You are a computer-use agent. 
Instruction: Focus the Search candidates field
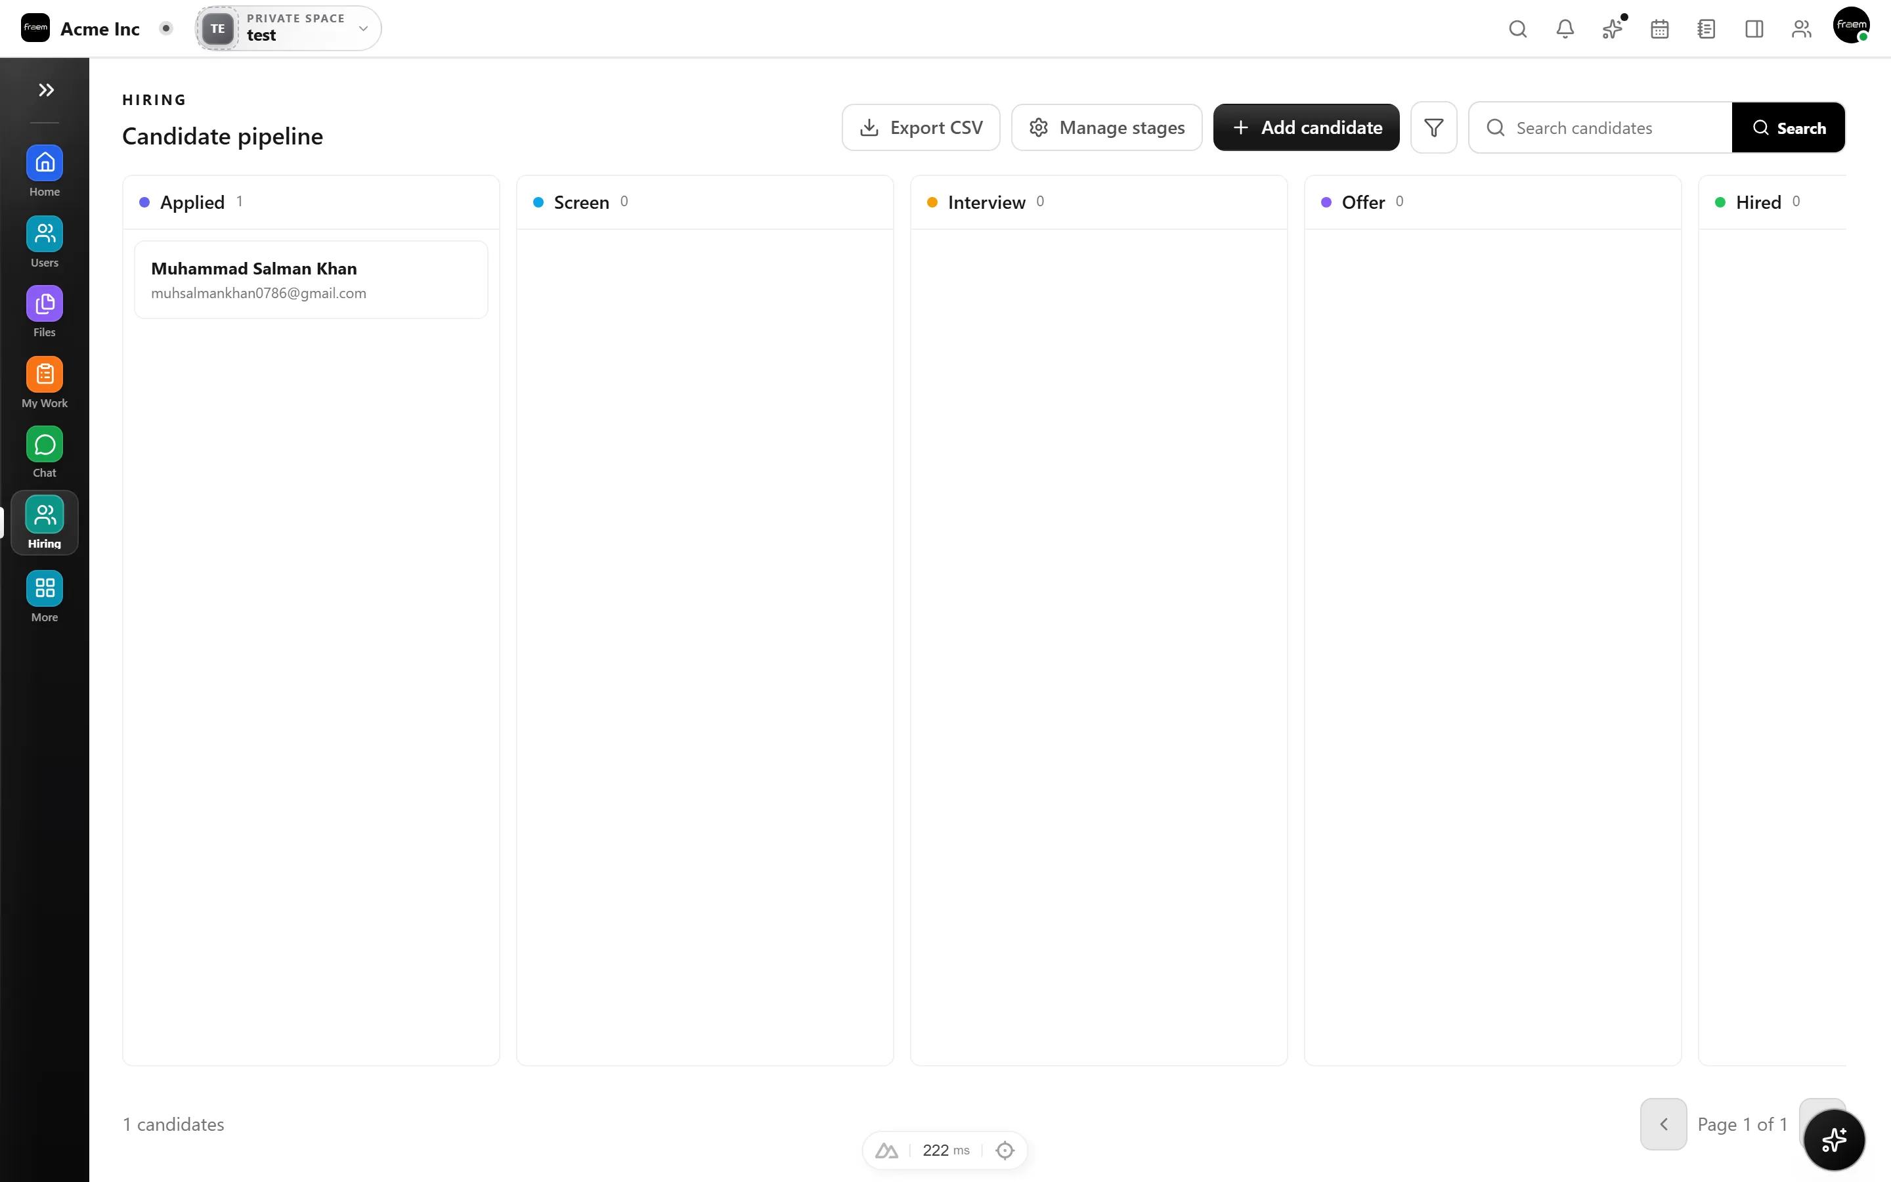tap(1600, 127)
